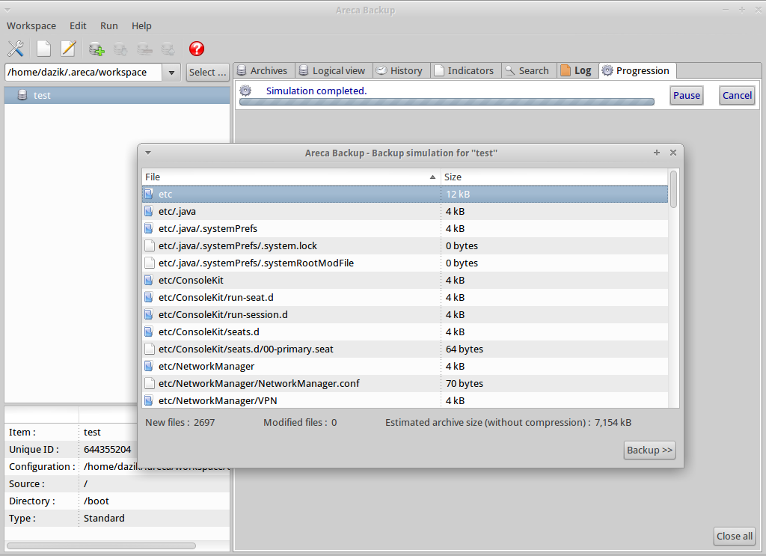Screen dimensions: 766x556
Task: Toggle sort order with the File column arrow
Action: tap(432, 177)
